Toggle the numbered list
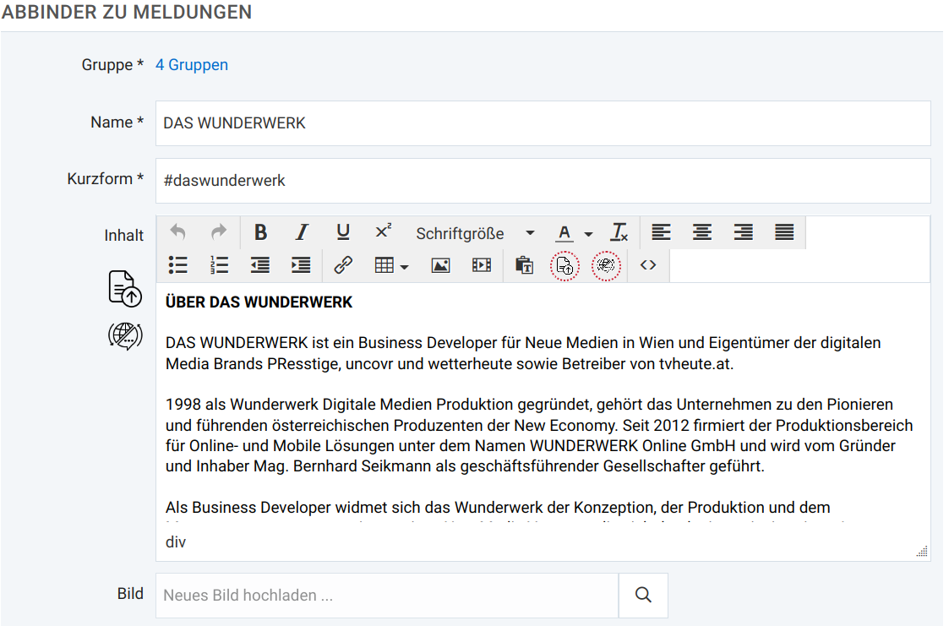 [x=219, y=264]
